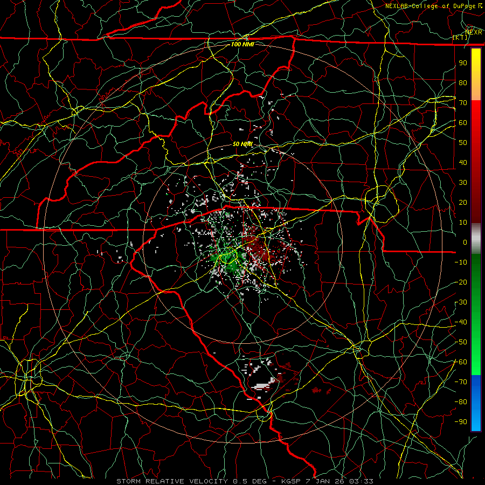Click the 70 knots scale label
Screen dimensions: 485x485
463,103
